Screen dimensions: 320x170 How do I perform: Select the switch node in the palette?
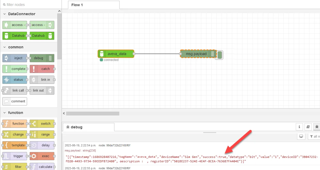click(x=42, y=124)
